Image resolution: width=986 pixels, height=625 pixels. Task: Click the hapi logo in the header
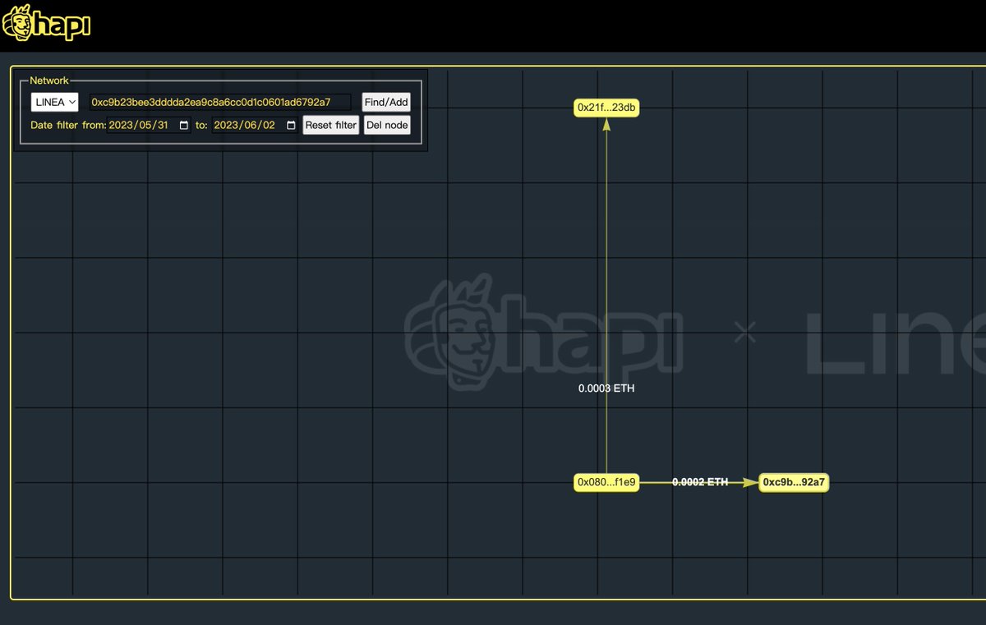(46, 23)
